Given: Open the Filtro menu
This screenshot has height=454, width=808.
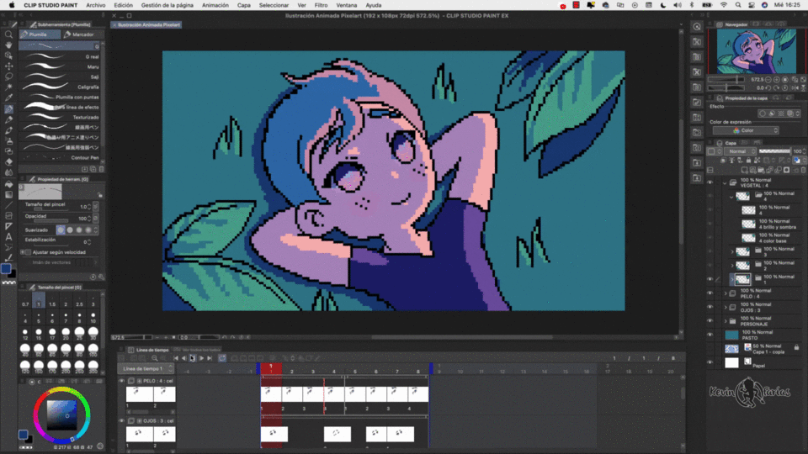Looking at the screenshot, I should tap(321, 5).
